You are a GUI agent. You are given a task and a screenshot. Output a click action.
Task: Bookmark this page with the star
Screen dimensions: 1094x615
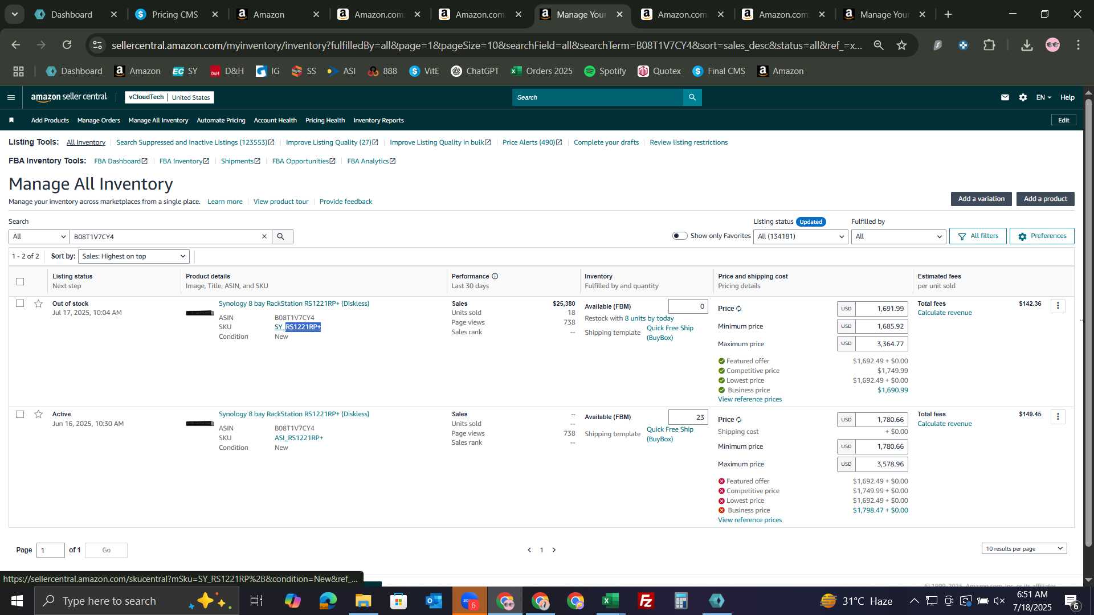tap(901, 45)
